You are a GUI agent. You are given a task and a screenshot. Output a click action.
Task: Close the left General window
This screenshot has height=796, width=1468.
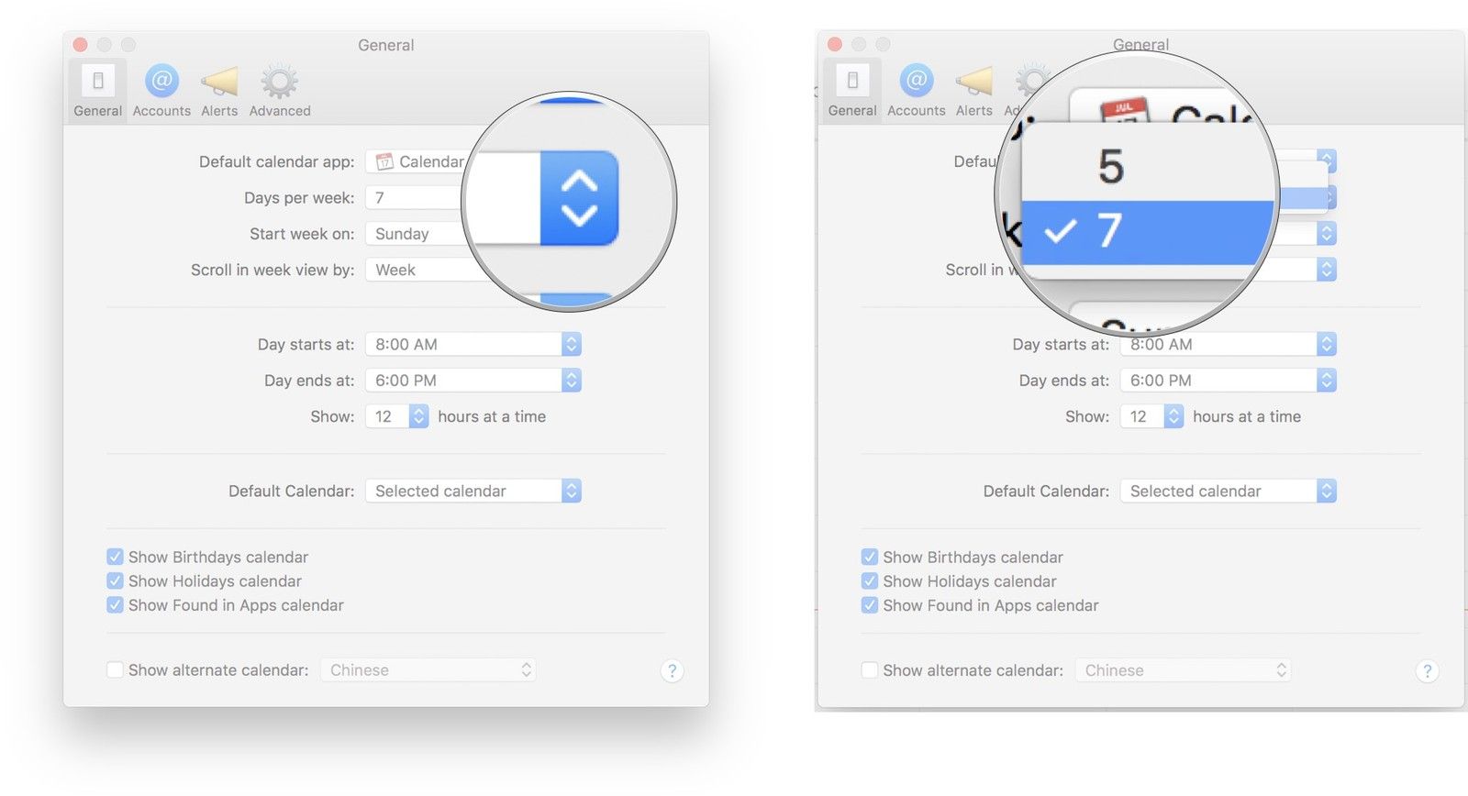tap(81, 45)
